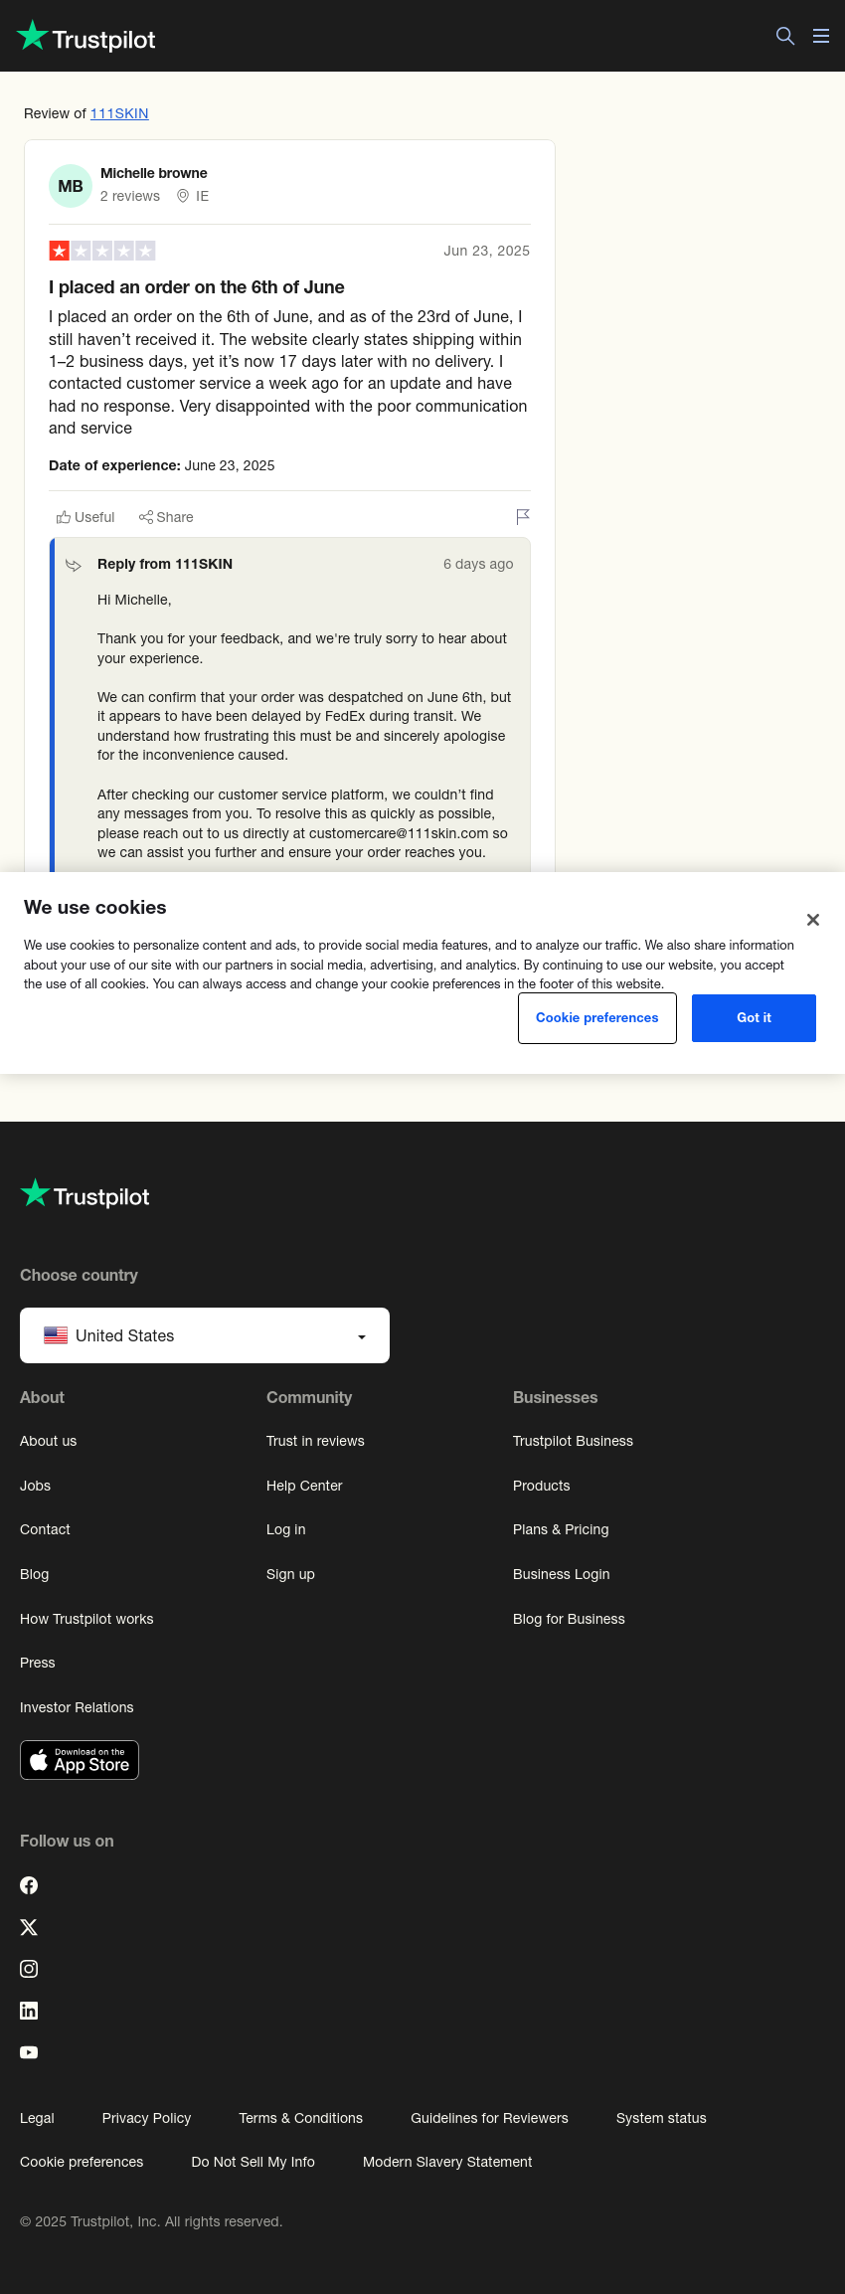Image resolution: width=845 pixels, height=2294 pixels.
Task: Open Do Not Sell My Info link
Action: [x=253, y=2162]
